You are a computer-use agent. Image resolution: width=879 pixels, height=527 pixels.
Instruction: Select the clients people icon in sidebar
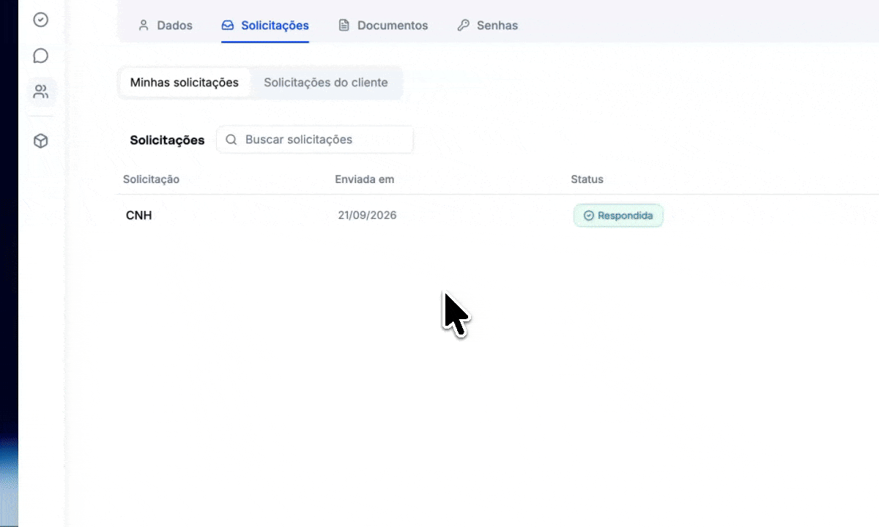(x=41, y=91)
